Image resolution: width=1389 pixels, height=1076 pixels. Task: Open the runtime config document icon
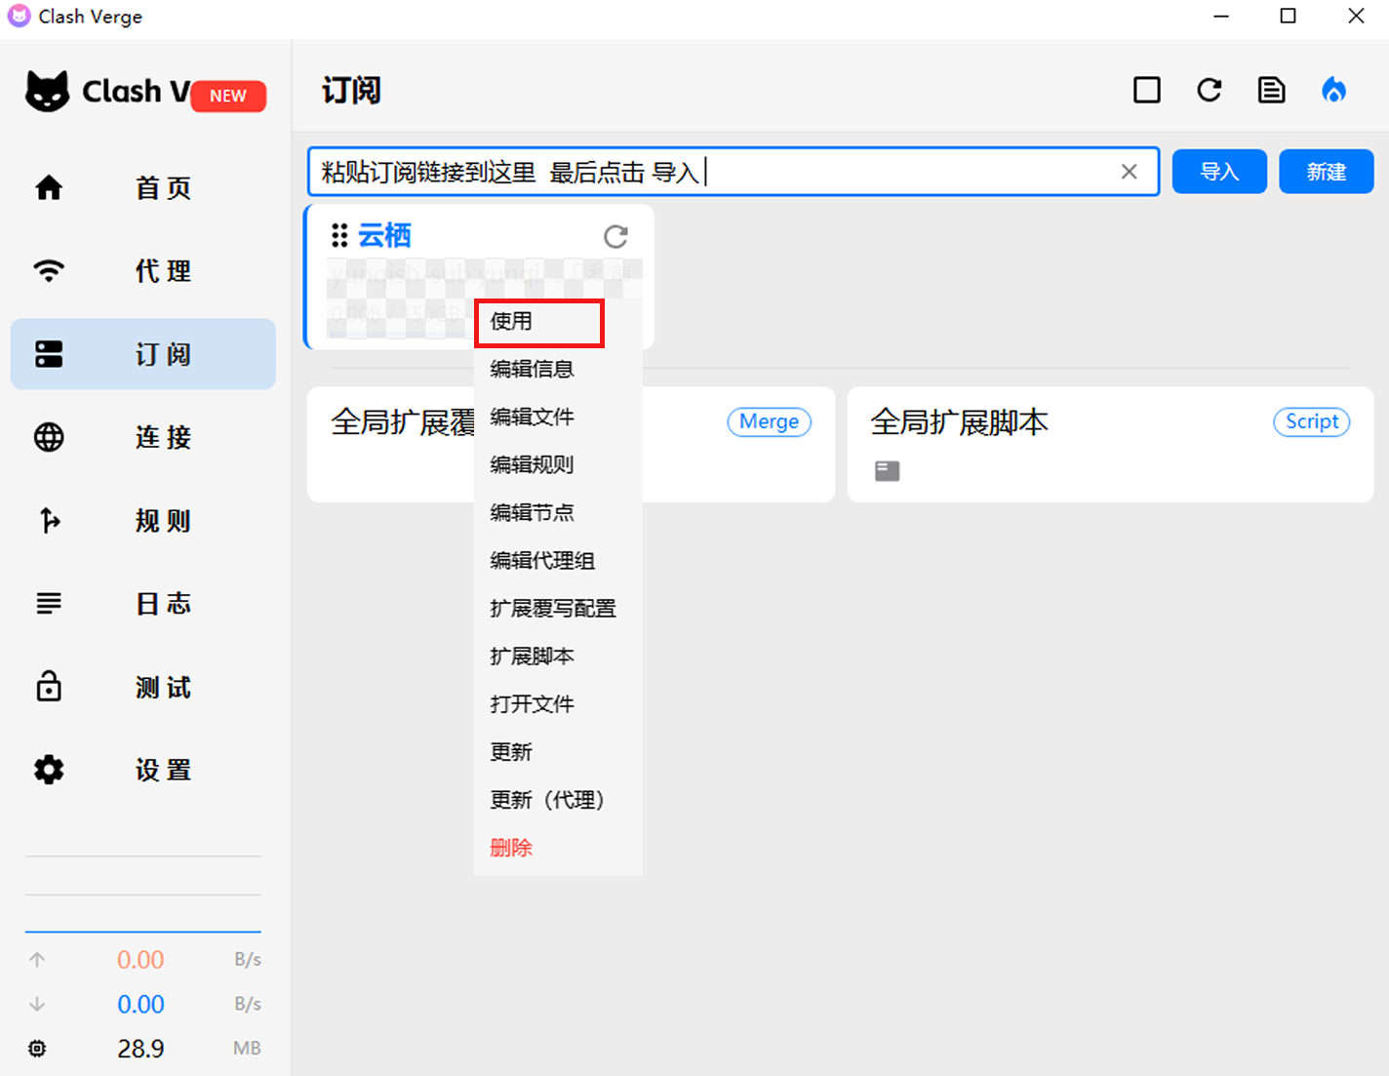(x=1272, y=91)
